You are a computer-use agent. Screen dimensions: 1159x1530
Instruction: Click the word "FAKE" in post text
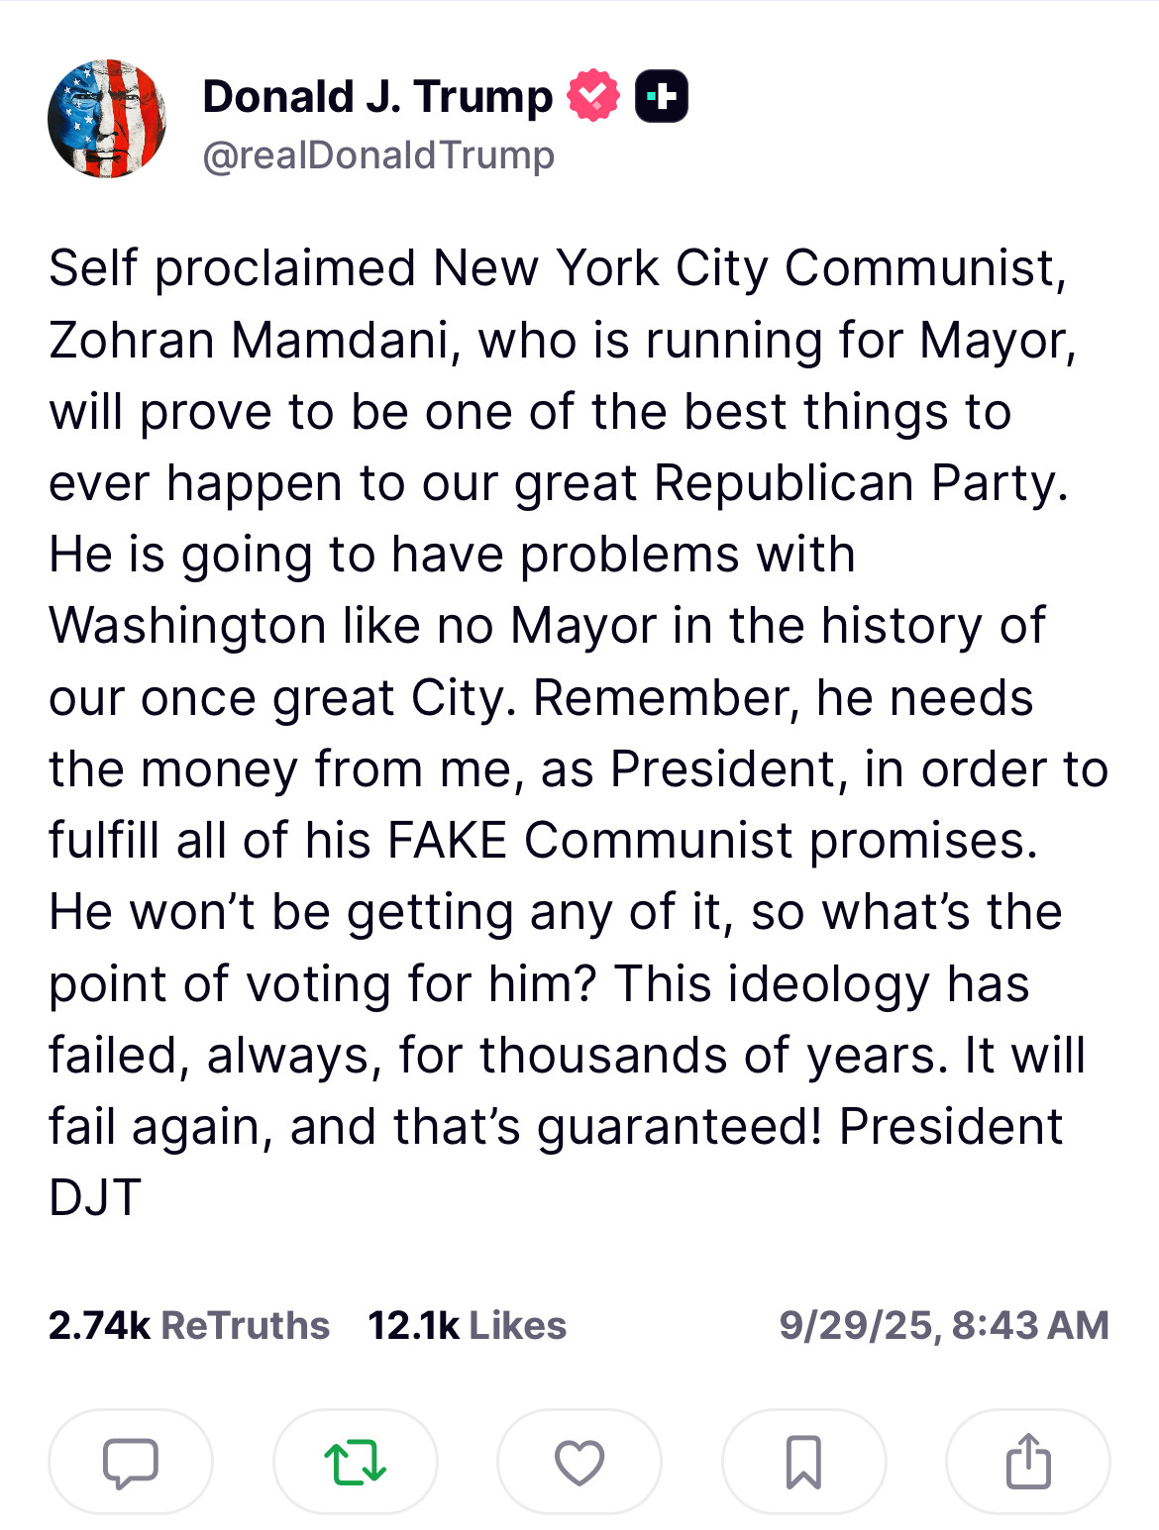coord(447,841)
